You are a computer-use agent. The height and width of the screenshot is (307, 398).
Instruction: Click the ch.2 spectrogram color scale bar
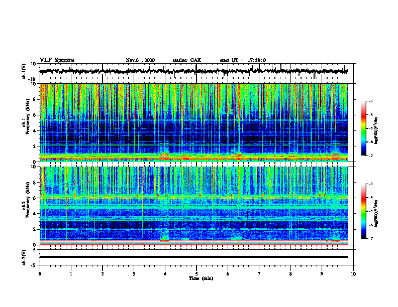[x=363, y=211]
